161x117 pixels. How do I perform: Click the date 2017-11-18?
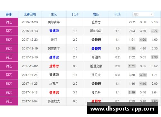(30, 92)
